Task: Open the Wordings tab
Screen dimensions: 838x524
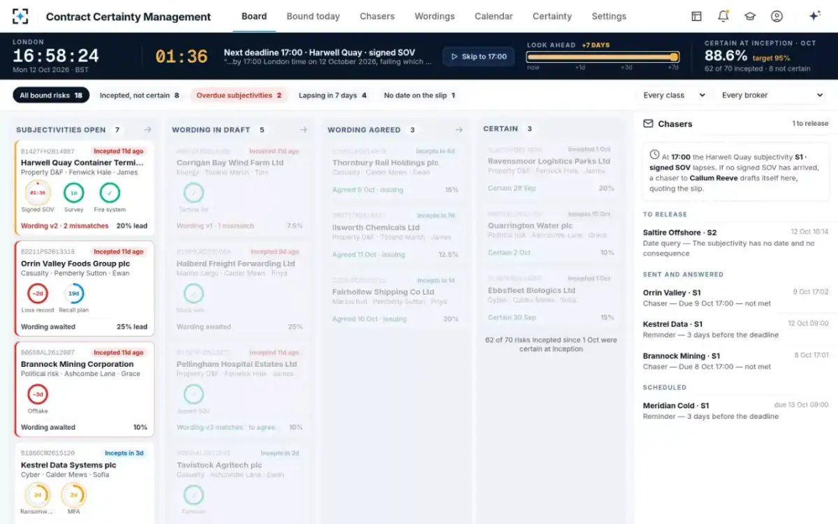Action: 434,16
